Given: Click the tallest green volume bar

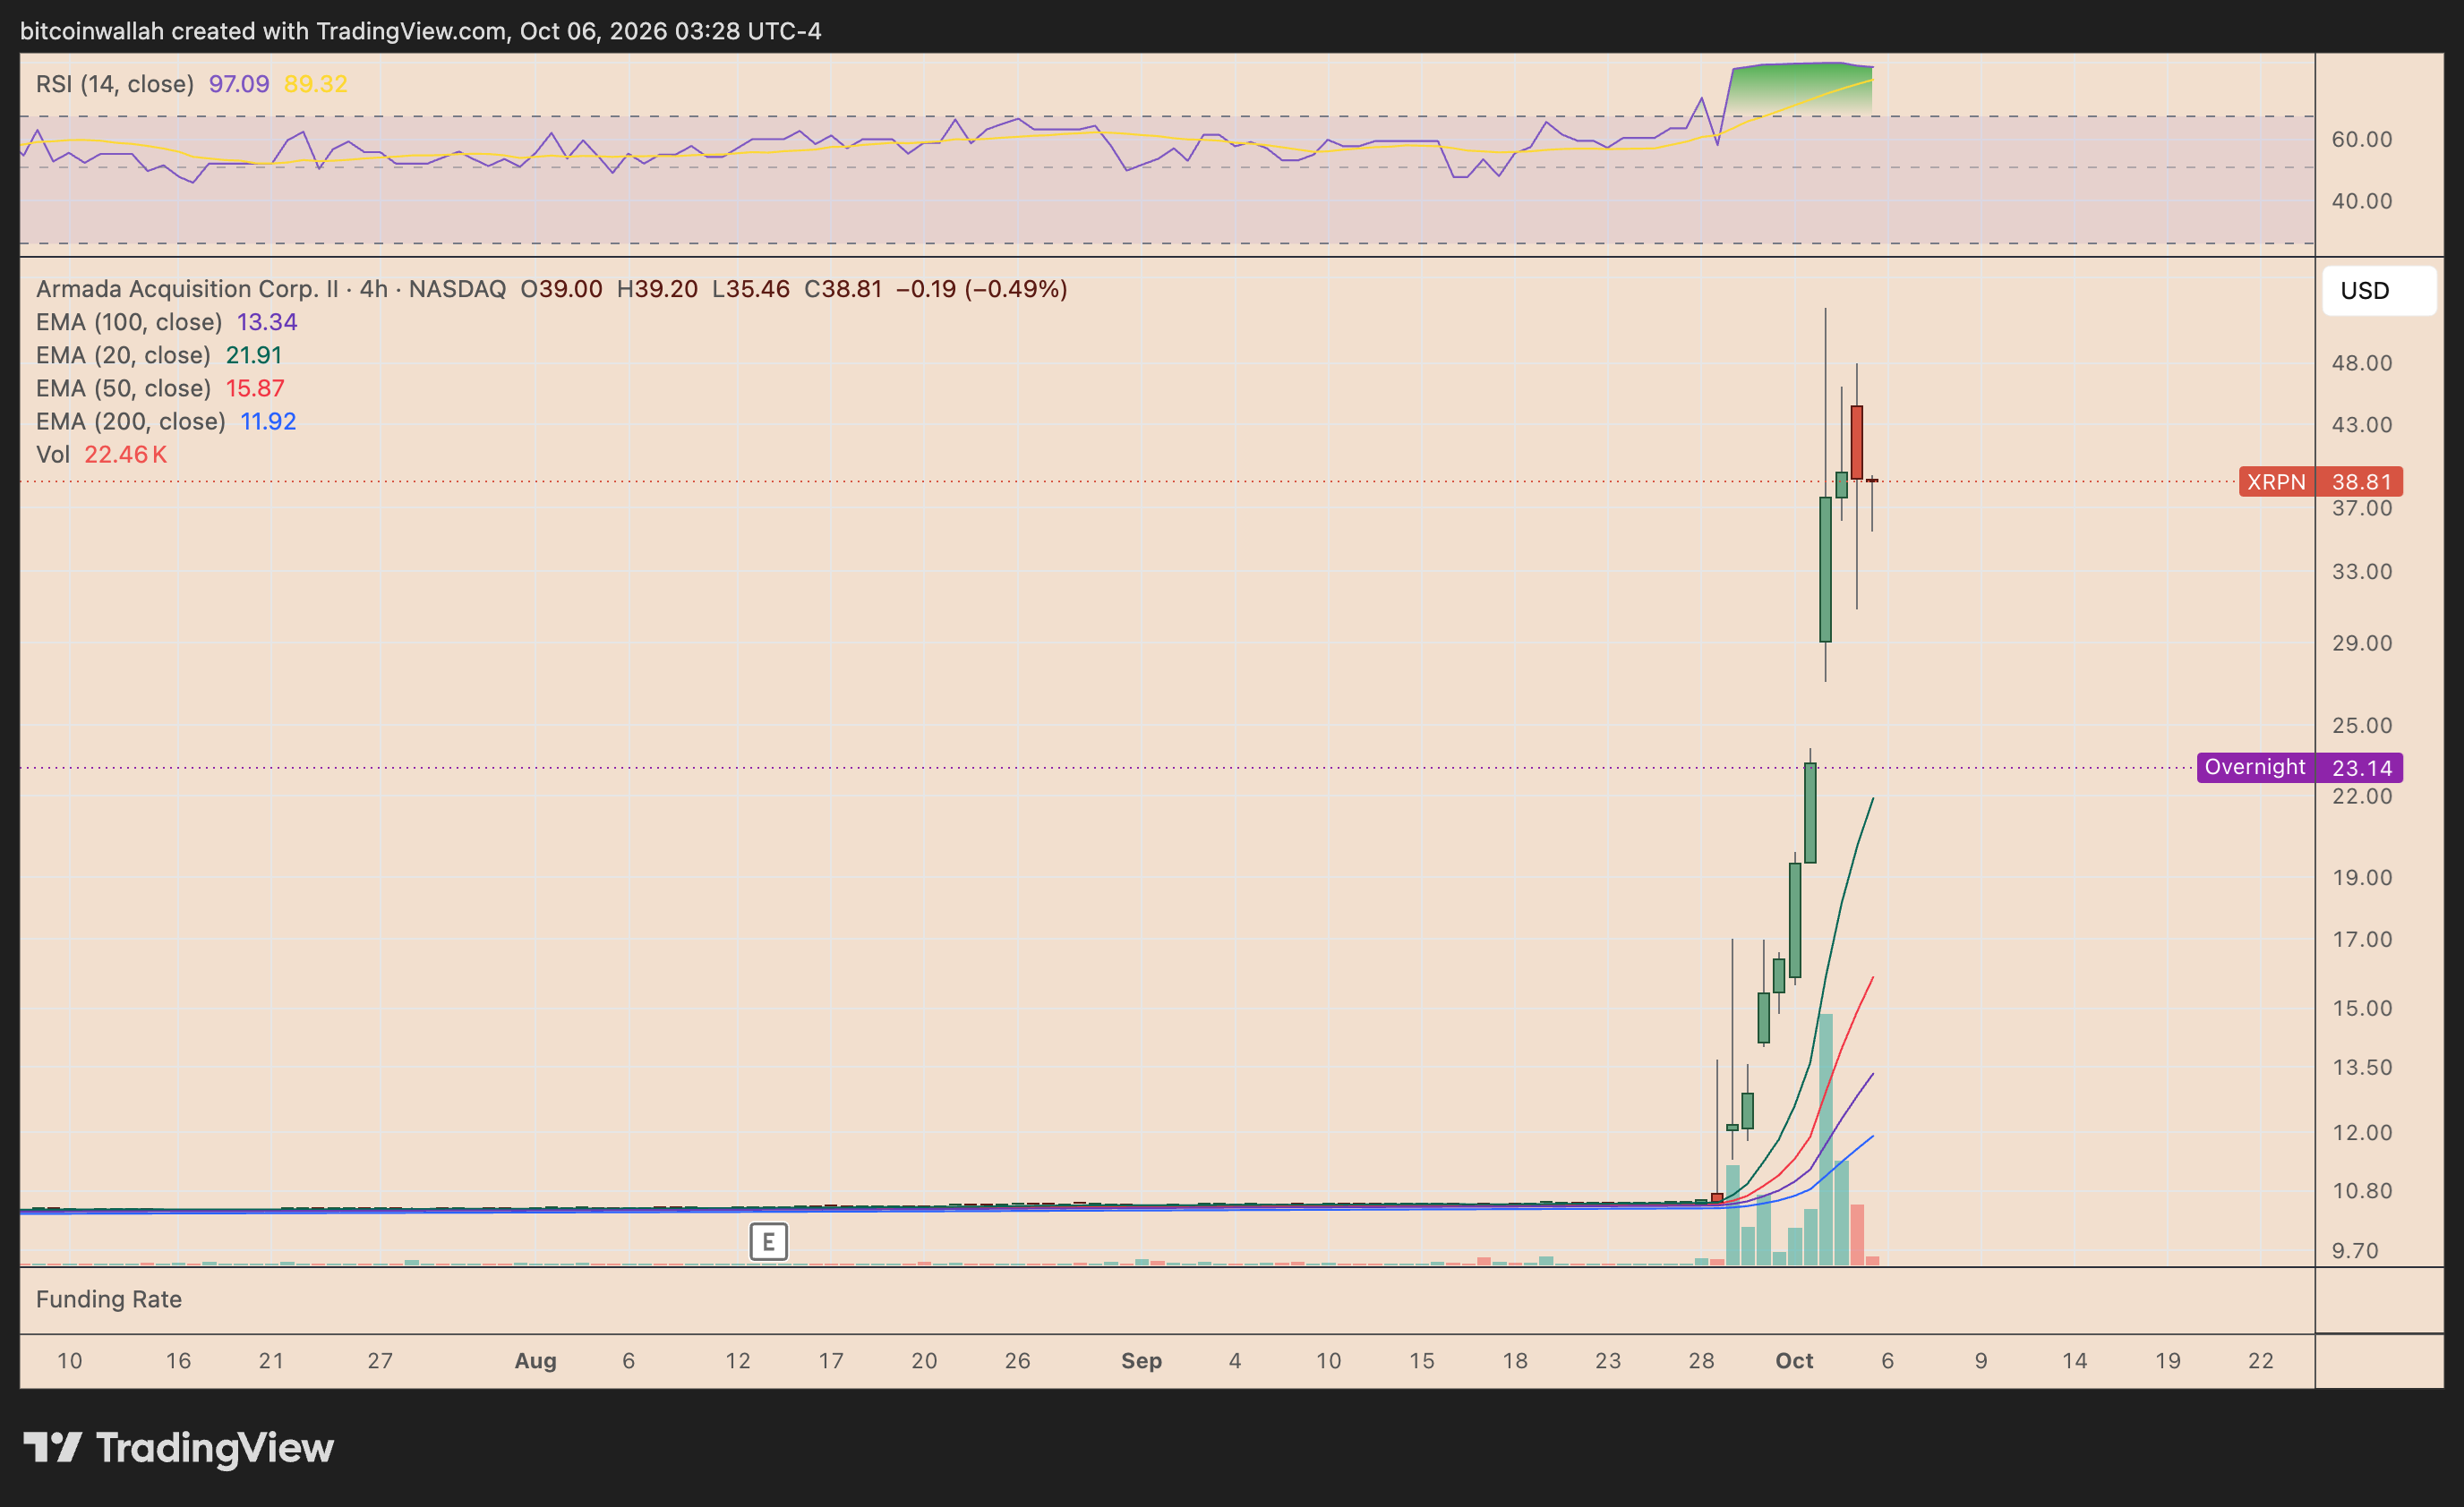Looking at the screenshot, I should (1825, 1139).
